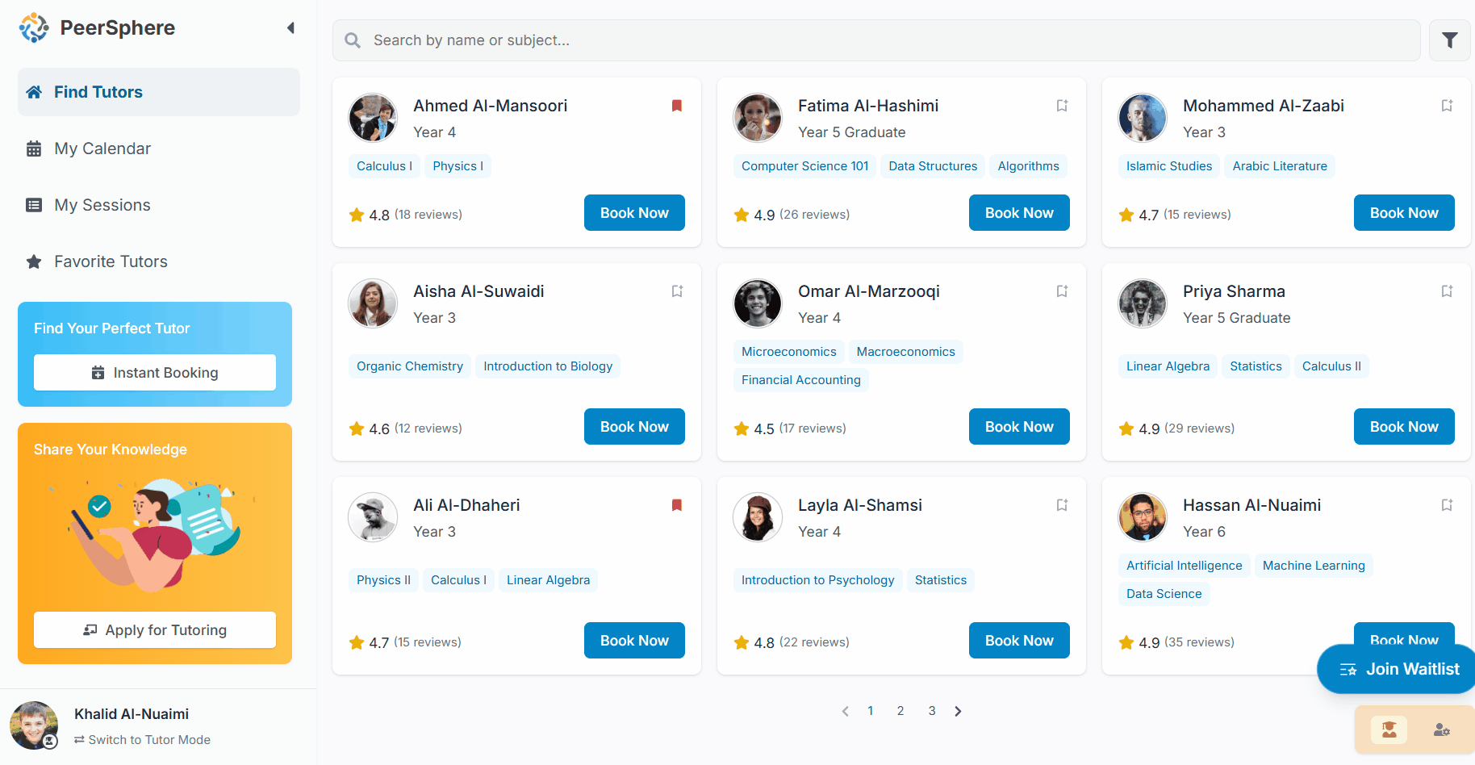Viewport: 1475px width, 765px height.
Task: Bookmark Fatima Al-Hashimi as favorite
Action: 1062,106
